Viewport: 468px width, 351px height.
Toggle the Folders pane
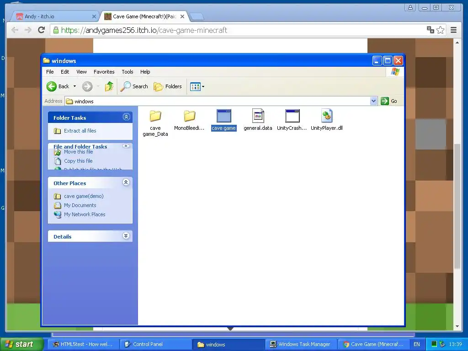168,86
